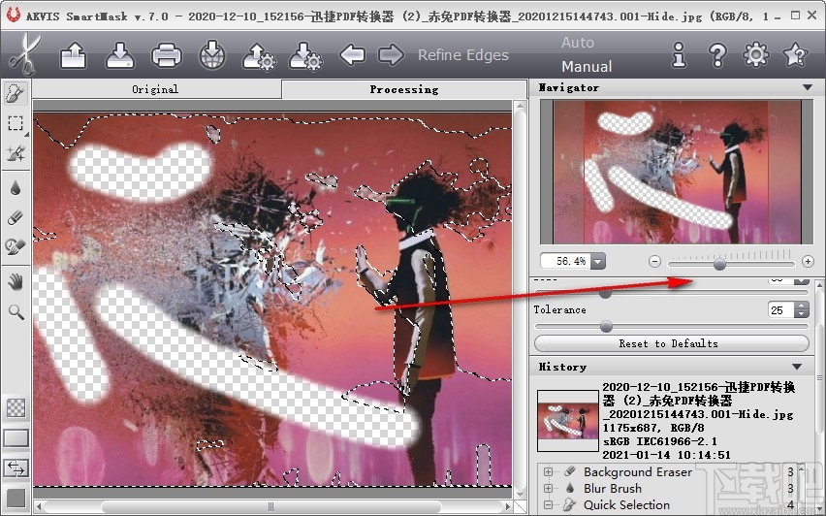Select the Hand pan tool

[x=16, y=282]
